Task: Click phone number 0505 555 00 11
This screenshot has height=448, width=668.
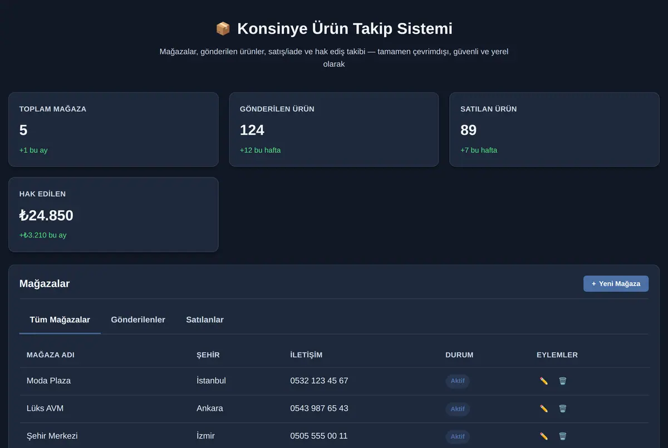Action: click(319, 436)
